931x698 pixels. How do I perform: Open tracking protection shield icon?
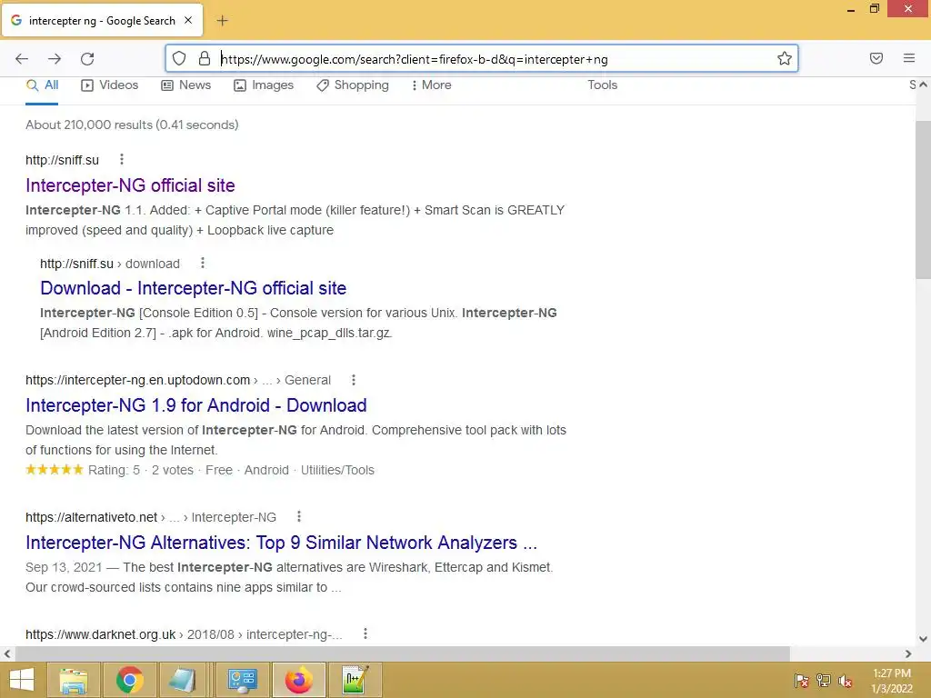179,58
